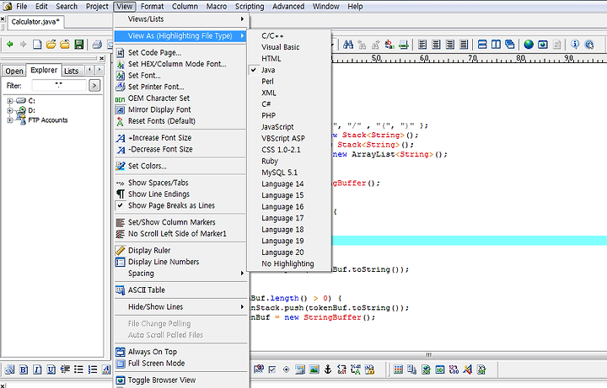Viewport: 607px width, 388px height.
Task: Click the left-align text icon in the toolbar
Action: pyautogui.click(x=422, y=45)
